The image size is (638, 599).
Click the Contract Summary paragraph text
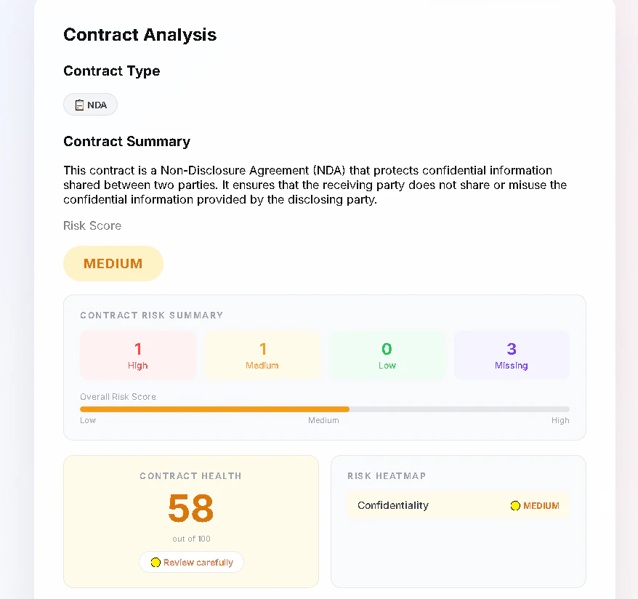[x=315, y=185]
